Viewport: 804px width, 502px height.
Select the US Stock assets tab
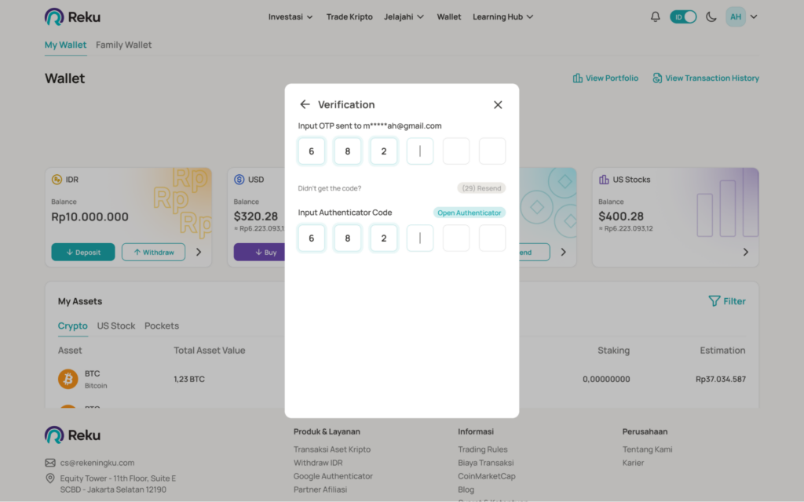coord(116,326)
